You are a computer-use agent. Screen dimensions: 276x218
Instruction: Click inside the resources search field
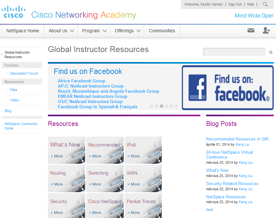(234, 52)
